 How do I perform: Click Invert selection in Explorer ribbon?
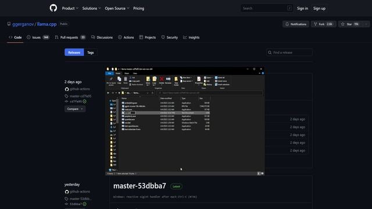tap(222, 85)
